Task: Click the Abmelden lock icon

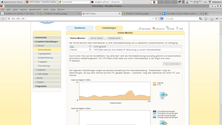Action: tap(140, 29)
